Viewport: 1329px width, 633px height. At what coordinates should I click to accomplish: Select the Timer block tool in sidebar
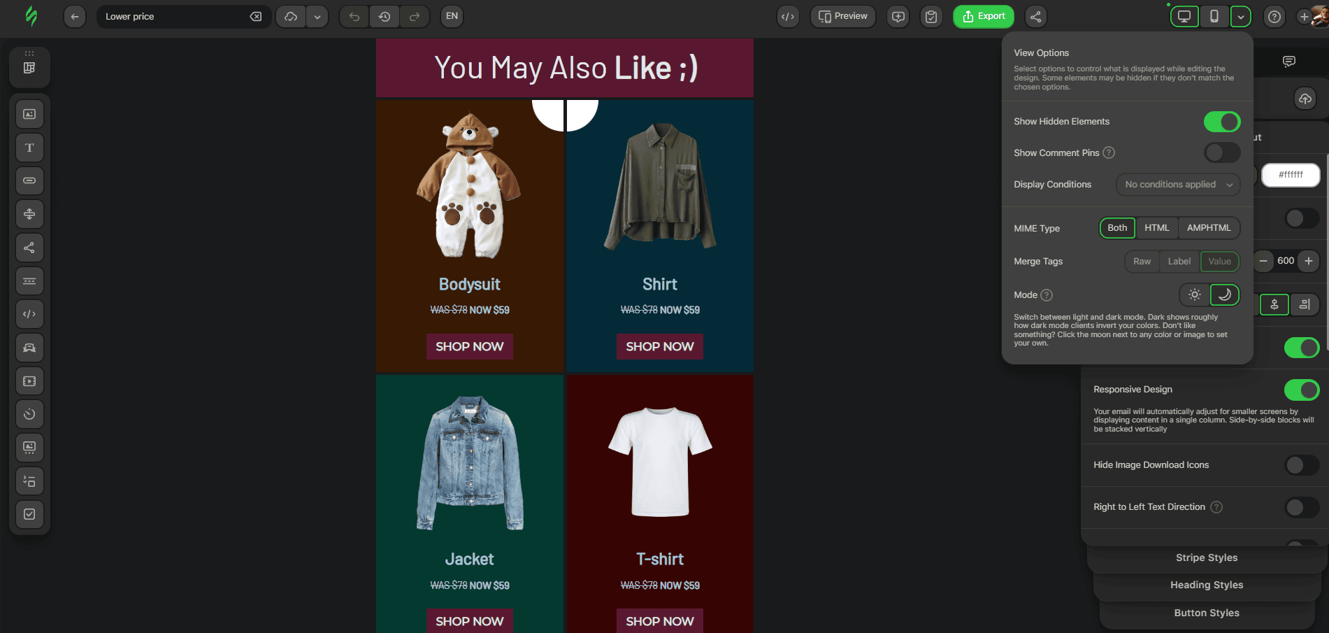(x=29, y=414)
